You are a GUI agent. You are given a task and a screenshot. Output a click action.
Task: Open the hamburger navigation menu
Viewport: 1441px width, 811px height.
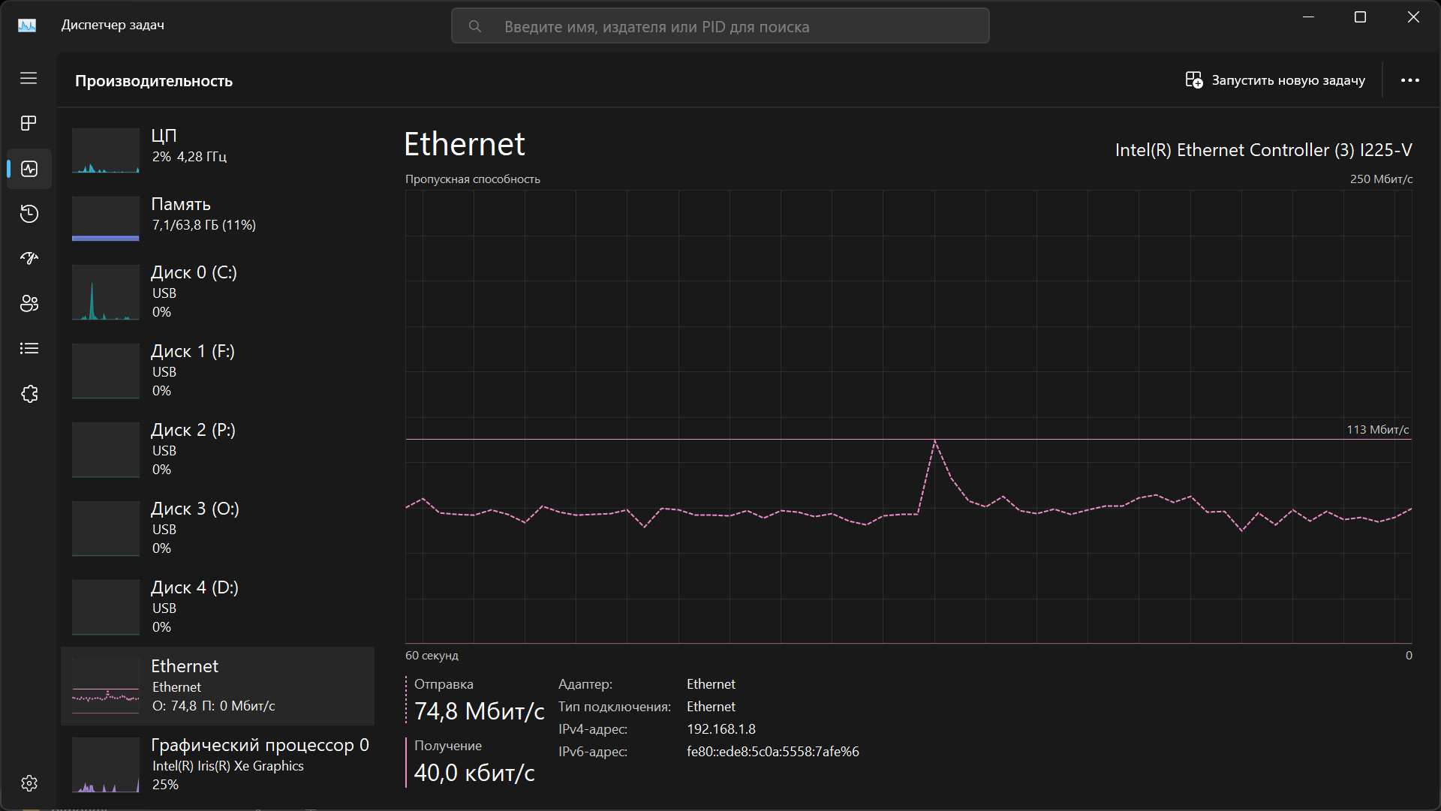coord(29,78)
